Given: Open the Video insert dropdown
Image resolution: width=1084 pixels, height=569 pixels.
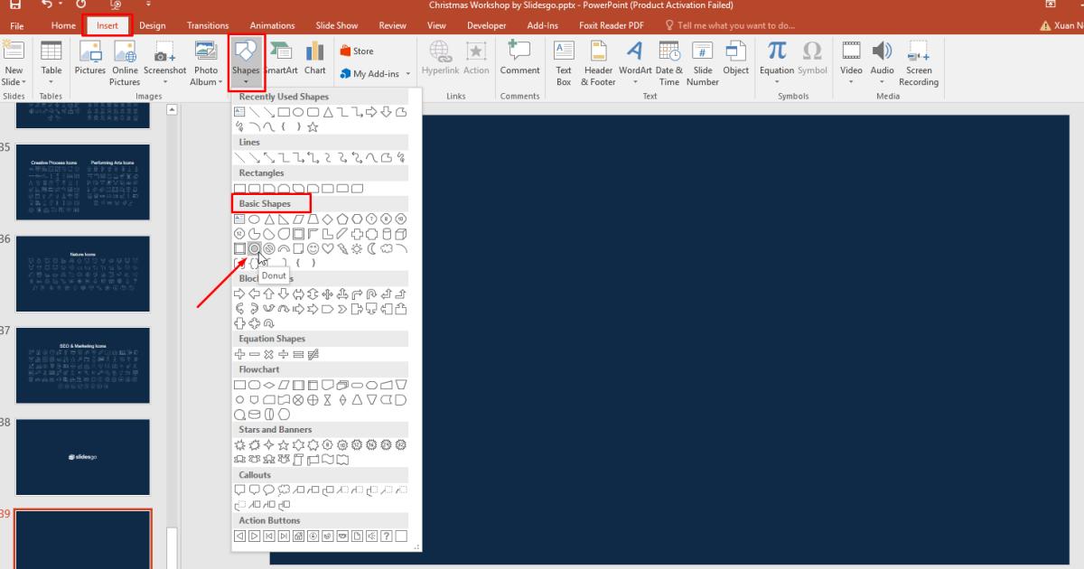Looking at the screenshot, I should pos(852,81).
